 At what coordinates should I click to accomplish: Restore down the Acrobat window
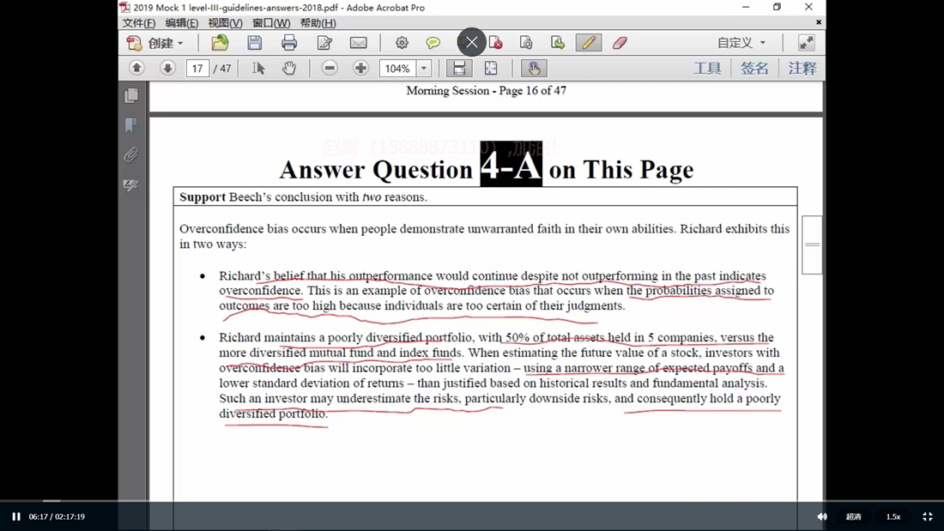tap(778, 7)
